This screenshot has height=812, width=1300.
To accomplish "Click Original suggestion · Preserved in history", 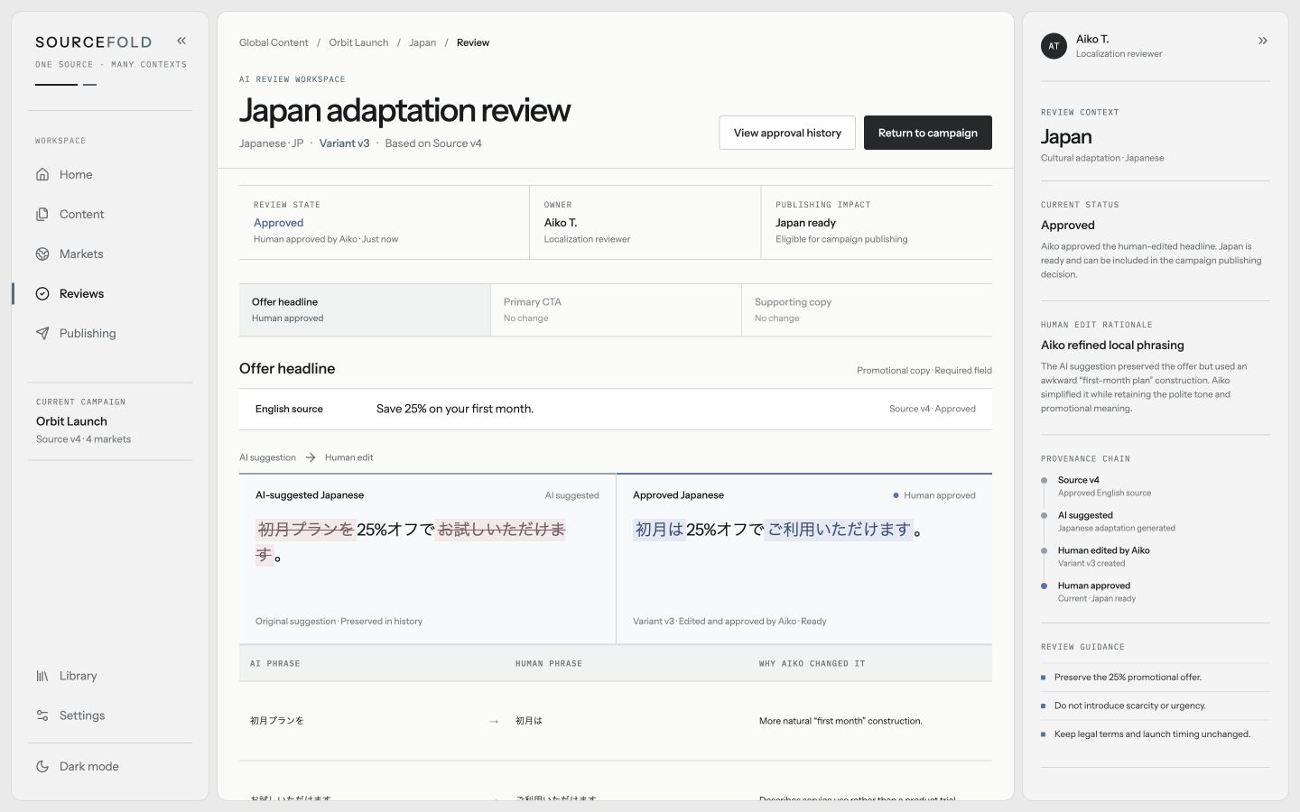I will pyautogui.click(x=339, y=622).
